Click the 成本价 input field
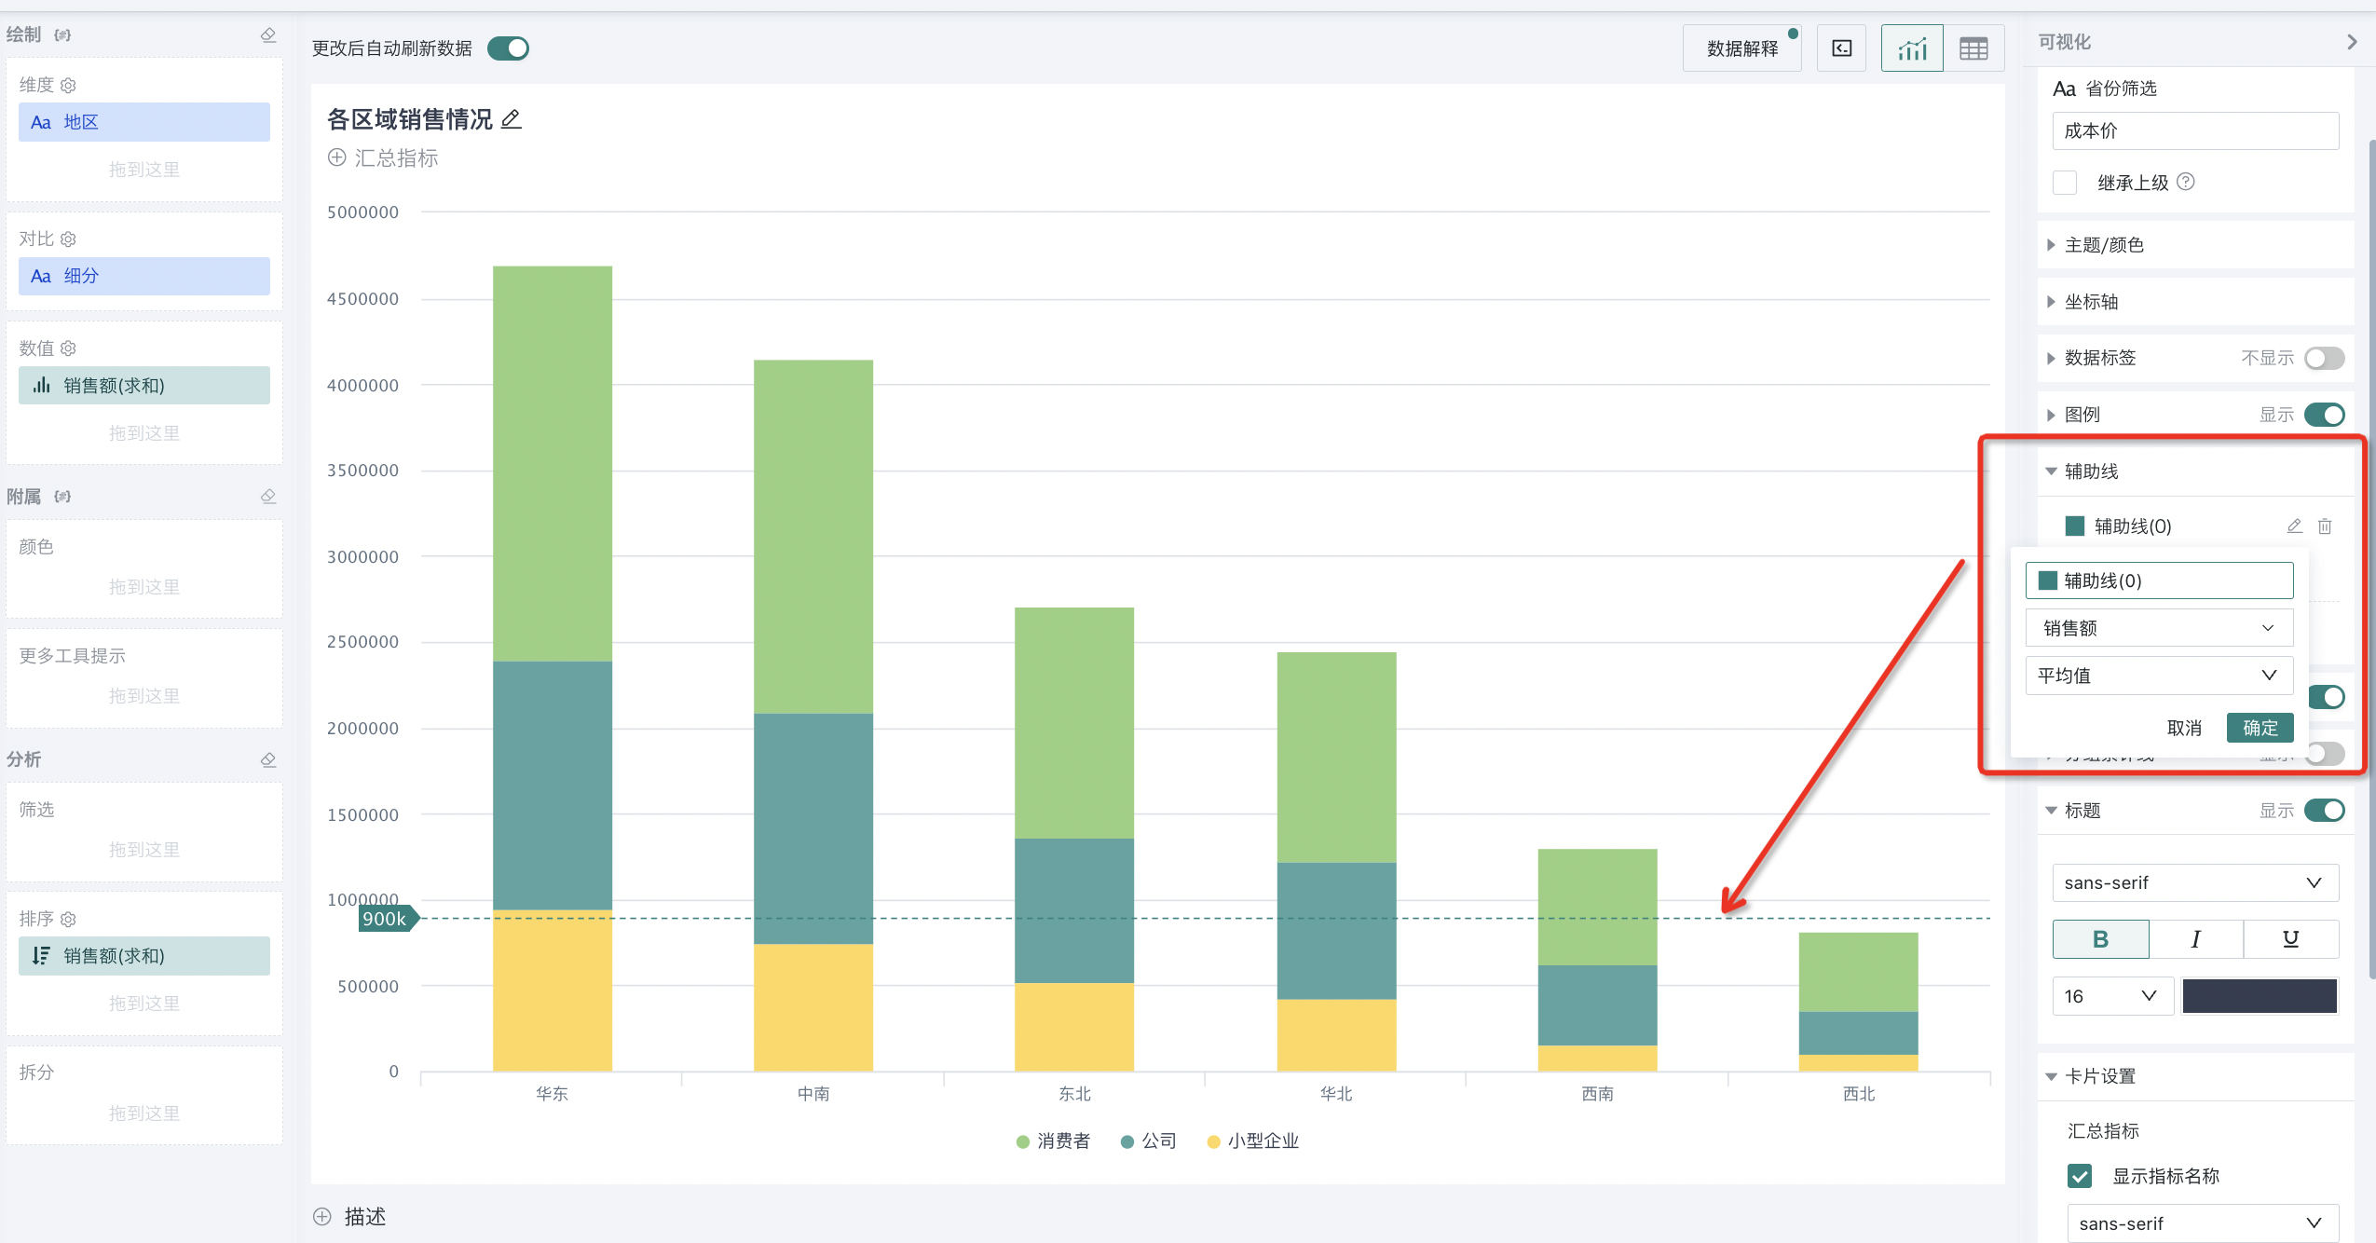Viewport: 2376px width, 1243px height. click(2194, 131)
